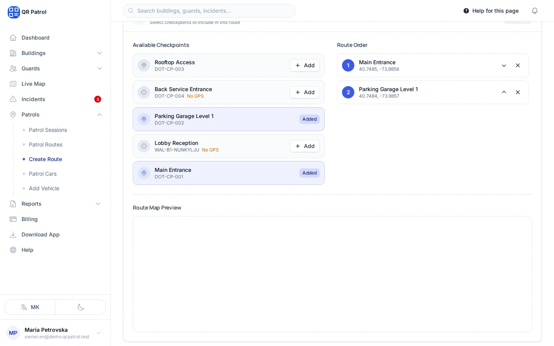Click the route step number 1 badge
554x346 pixels.
click(x=348, y=65)
